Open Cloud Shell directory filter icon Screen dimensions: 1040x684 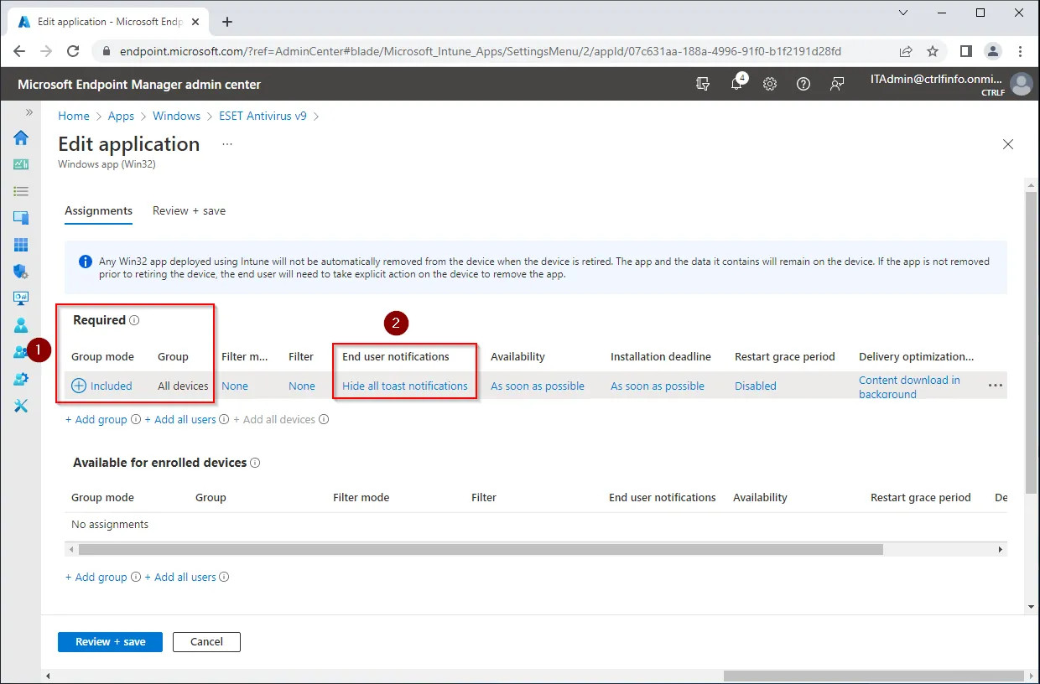point(703,84)
